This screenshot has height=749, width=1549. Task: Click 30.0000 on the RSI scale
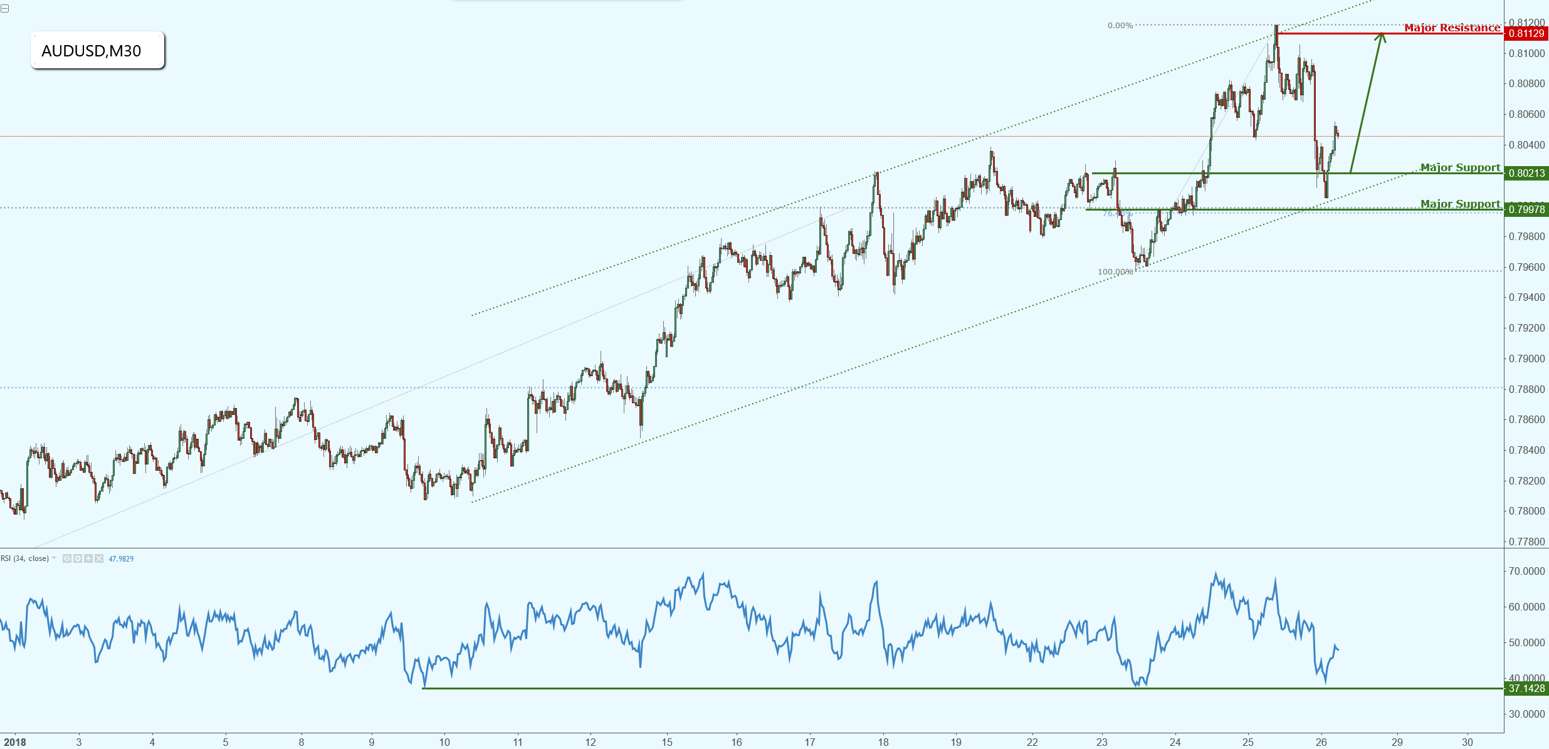pos(1526,714)
